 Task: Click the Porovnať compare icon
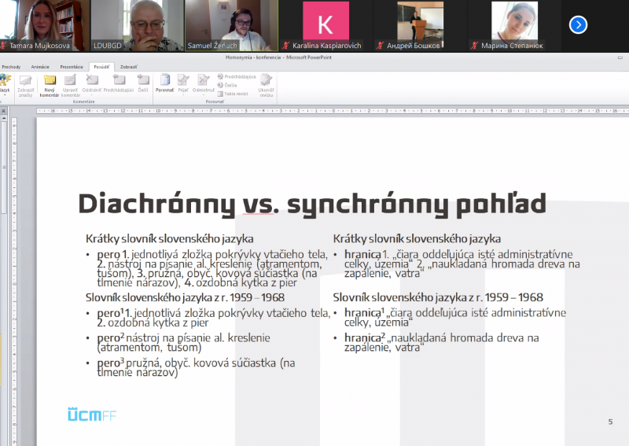pyautogui.click(x=164, y=81)
